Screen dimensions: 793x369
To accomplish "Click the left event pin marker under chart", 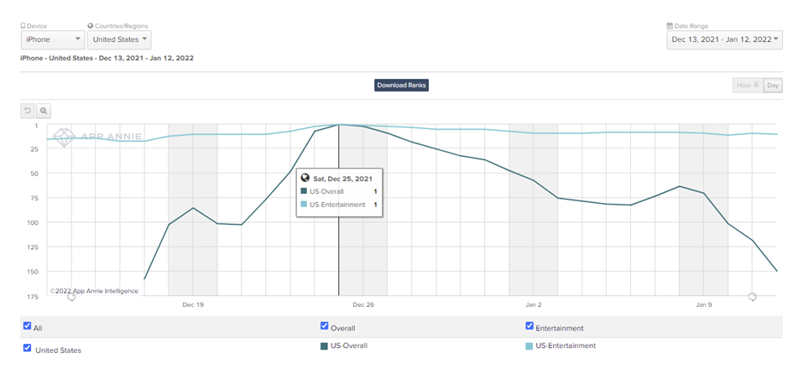I will [71, 297].
